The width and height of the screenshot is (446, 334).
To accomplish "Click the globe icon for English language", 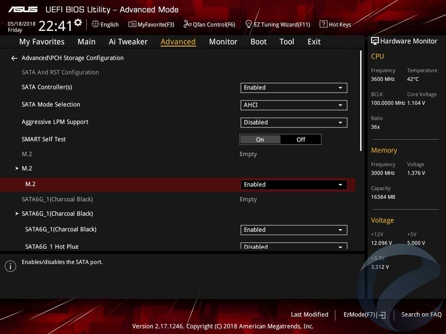I will coord(95,24).
